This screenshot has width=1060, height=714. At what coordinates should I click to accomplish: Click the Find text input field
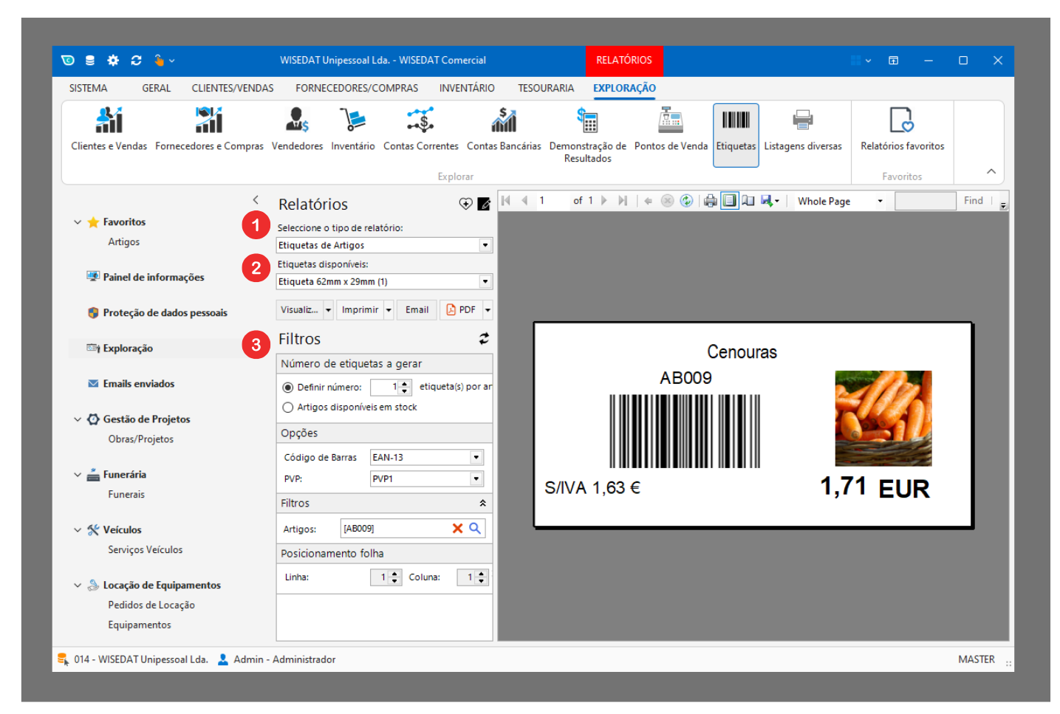point(925,202)
